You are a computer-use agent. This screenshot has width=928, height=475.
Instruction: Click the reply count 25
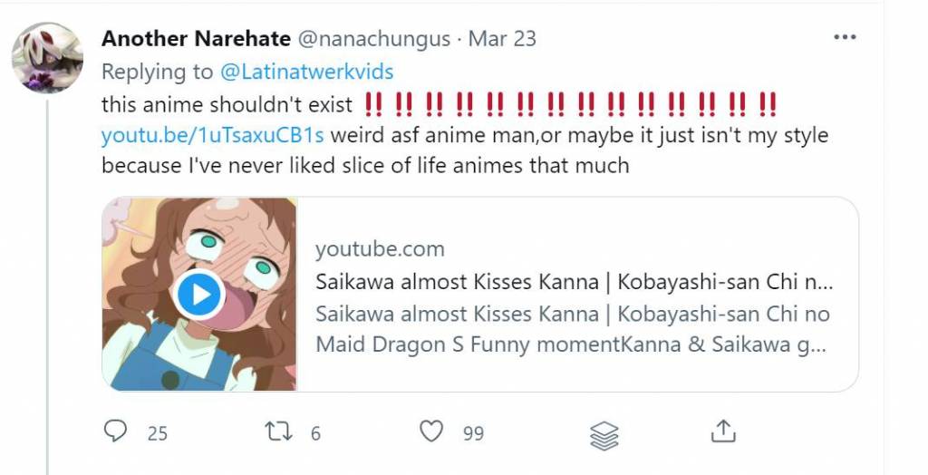(x=158, y=433)
